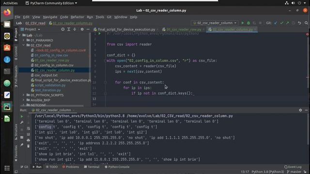Click the Python 3.8 interpreter status entry
The height and width of the screenshot is (174, 310).
pyautogui.click(x=267, y=172)
